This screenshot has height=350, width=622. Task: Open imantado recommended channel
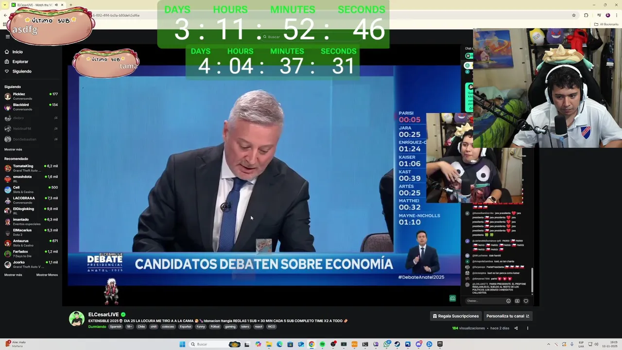point(30,222)
